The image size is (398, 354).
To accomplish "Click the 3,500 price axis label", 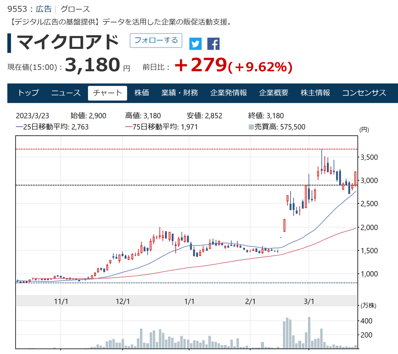I will 369,157.
